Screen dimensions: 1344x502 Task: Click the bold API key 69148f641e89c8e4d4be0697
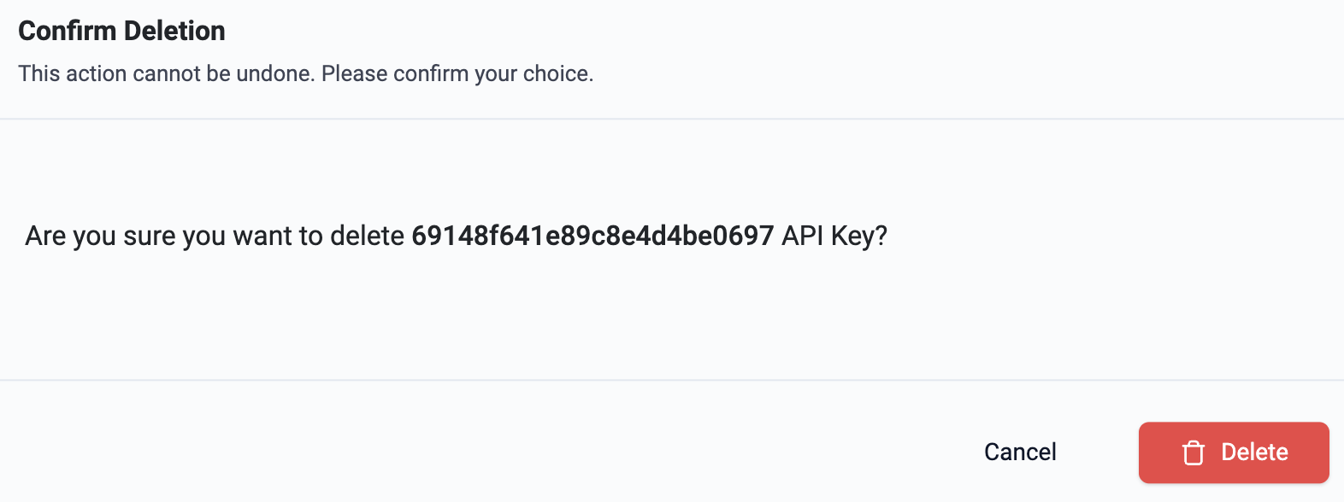tap(592, 236)
